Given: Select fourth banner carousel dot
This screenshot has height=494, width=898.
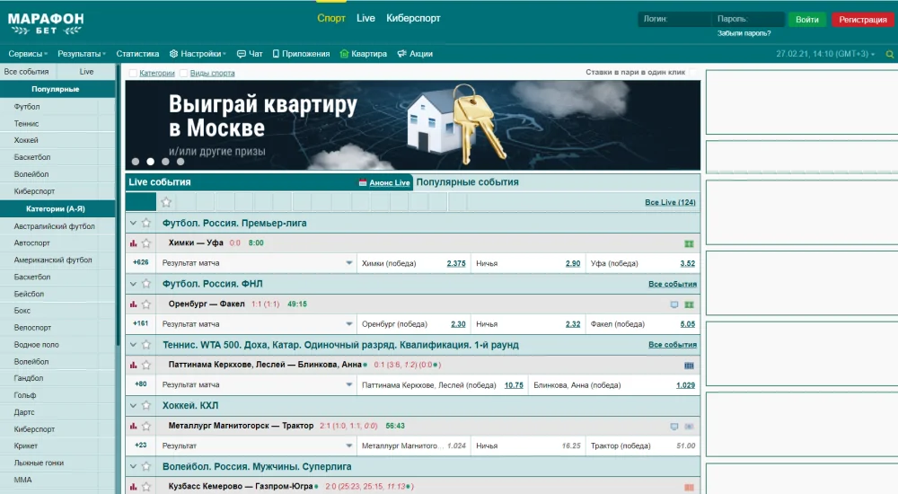Looking at the screenshot, I should (x=180, y=162).
